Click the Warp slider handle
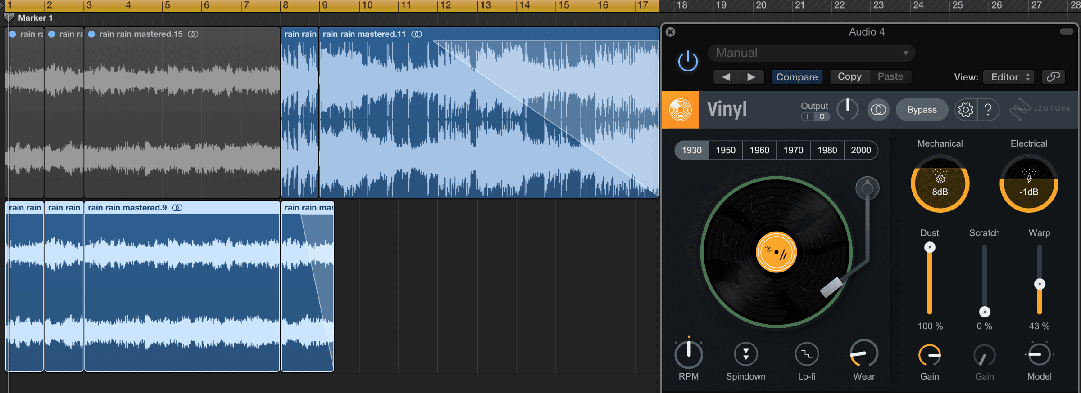Viewport: 1081px width, 393px height. 1040,284
